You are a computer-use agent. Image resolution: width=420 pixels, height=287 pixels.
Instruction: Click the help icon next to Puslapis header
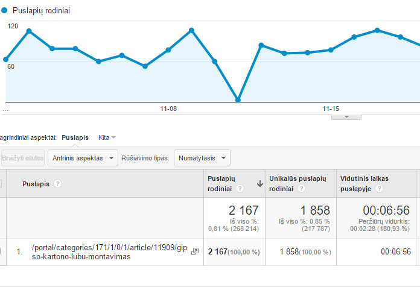(57, 184)
